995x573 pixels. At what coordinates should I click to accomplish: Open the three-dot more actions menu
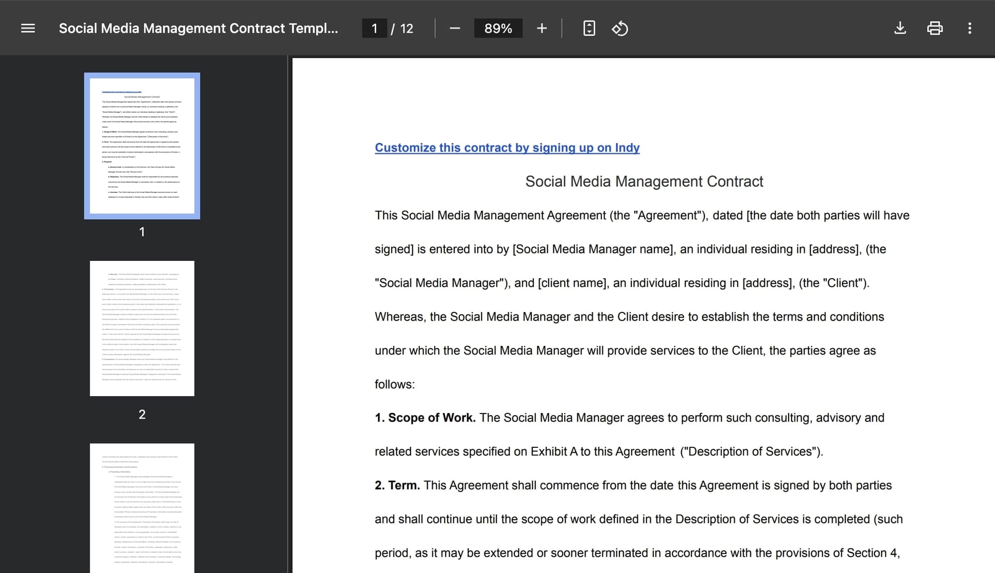(970, 28)
